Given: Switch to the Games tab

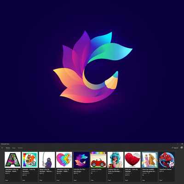Looking at the screenshot, I should pos(20,148).
